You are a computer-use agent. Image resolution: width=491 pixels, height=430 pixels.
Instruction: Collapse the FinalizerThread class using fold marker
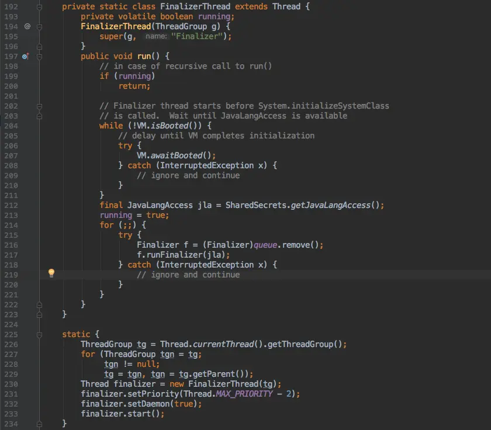[39, 6]
